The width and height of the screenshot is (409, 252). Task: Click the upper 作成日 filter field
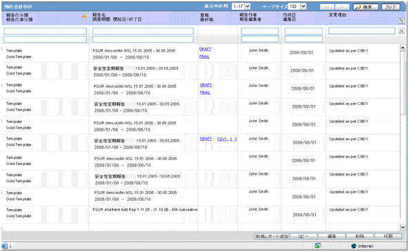tap(303, 31)
